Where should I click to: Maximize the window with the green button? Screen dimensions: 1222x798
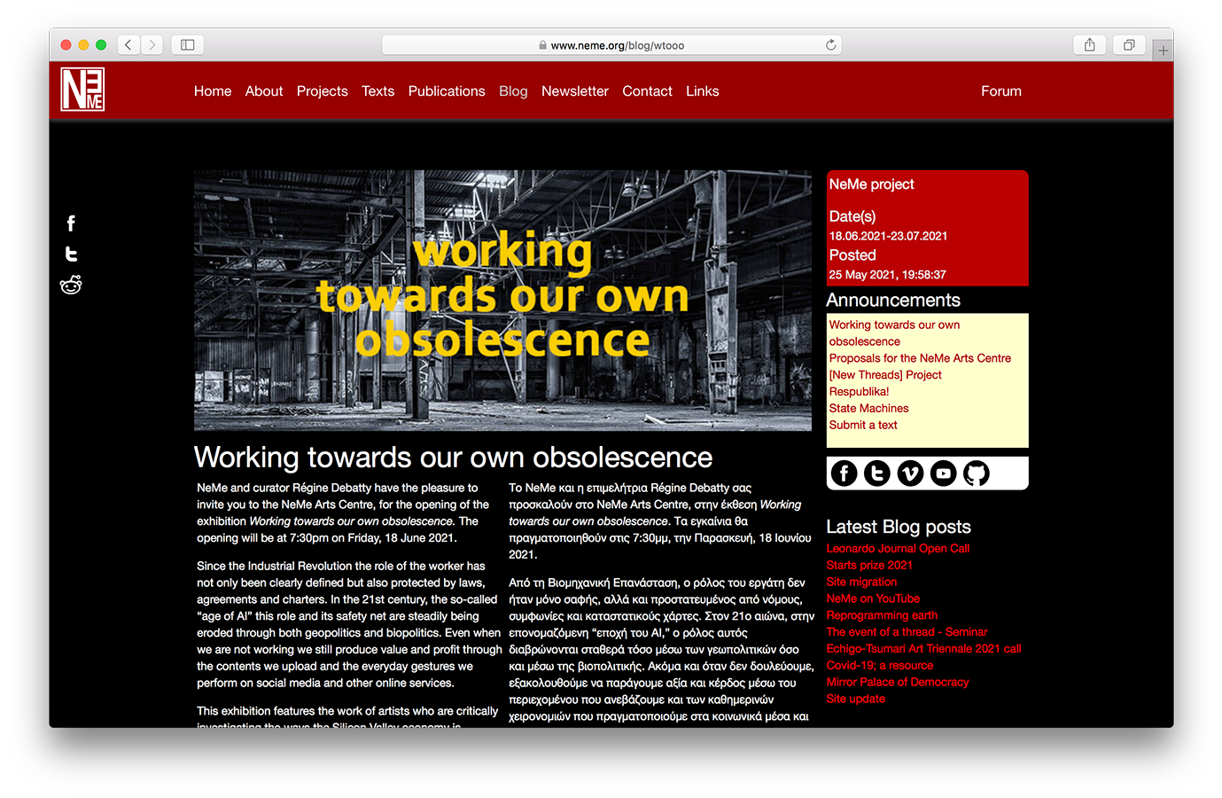pos(101,44)
